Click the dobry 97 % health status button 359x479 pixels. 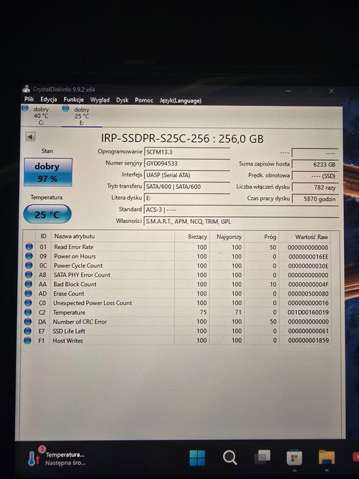tap(48, 172)
